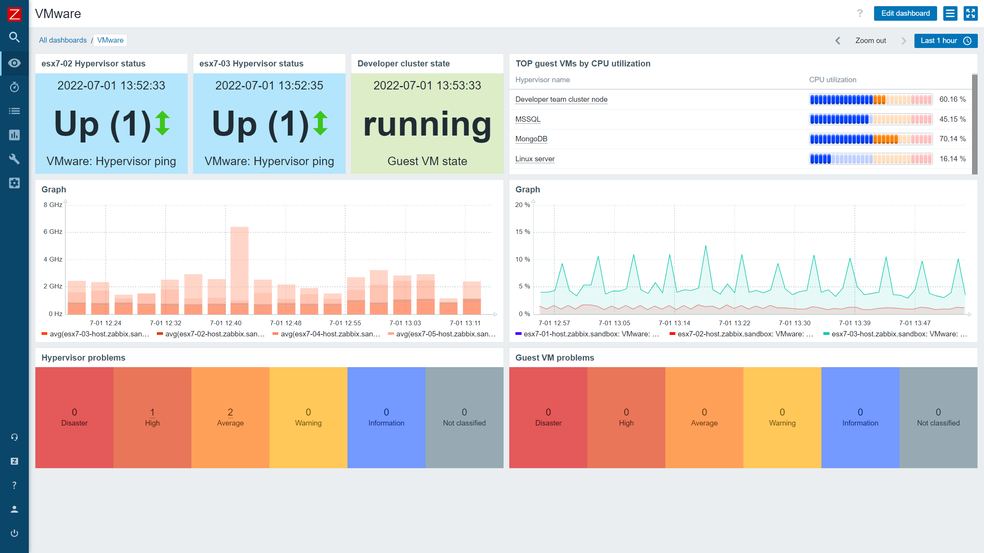Click esx7-01-host legend in line graph
984x553 pixels.
click(x=587, y=334)
